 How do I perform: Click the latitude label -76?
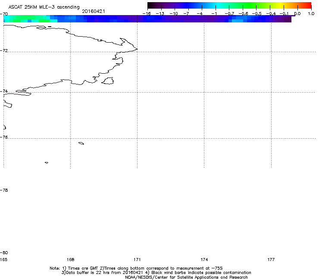(4, 137)
